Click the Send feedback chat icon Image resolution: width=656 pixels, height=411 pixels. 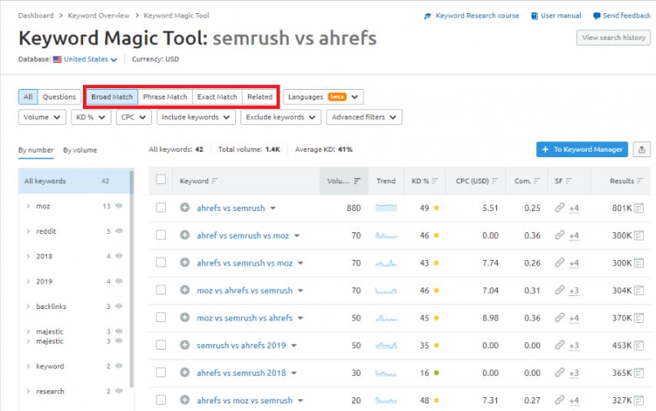pos(597,15)
